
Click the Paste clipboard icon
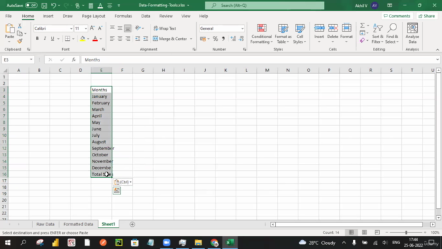(x=9, y=29)
